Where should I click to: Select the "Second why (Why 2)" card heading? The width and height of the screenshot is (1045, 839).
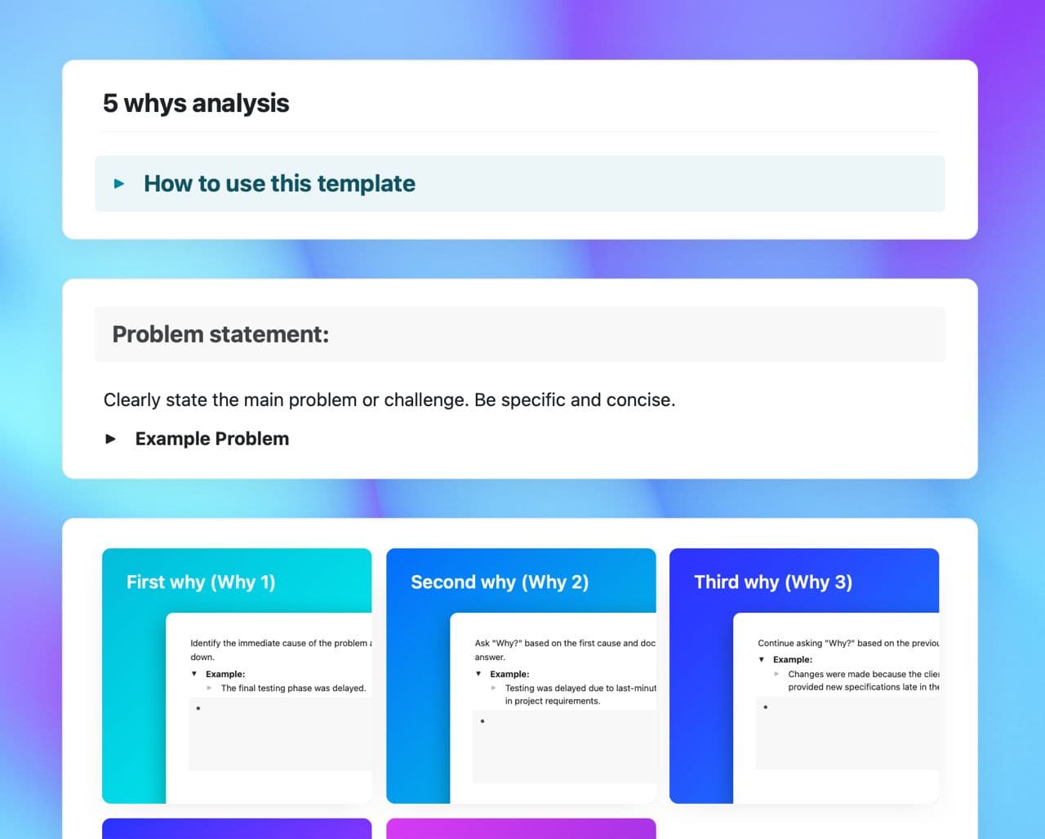(x=500, y=582)
